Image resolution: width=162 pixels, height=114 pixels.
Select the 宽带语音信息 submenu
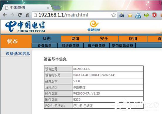coord(122,45)
